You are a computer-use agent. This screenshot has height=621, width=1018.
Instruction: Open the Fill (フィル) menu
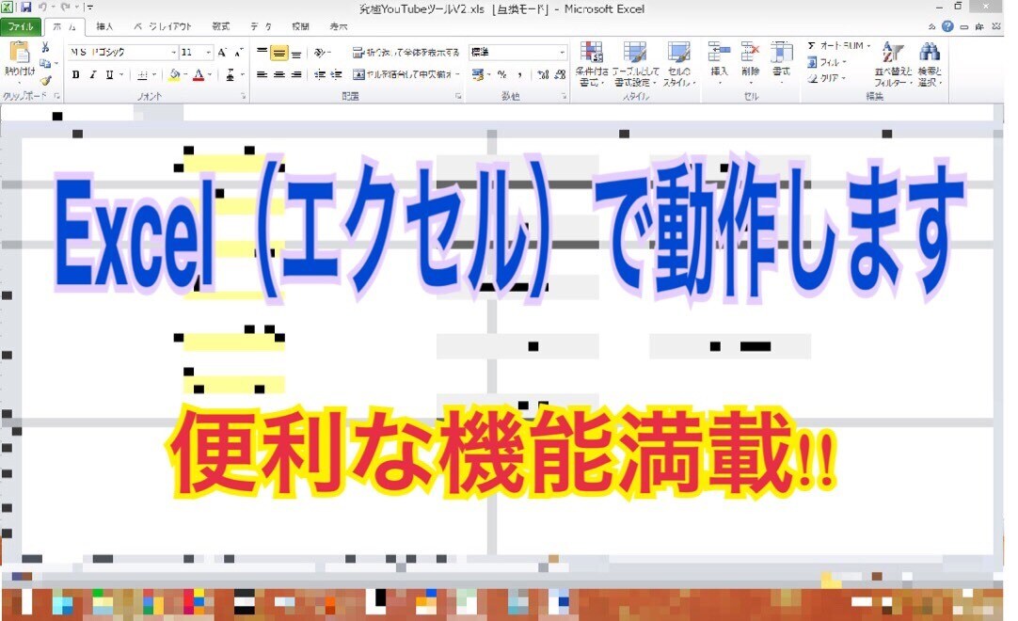coord(827,62)
